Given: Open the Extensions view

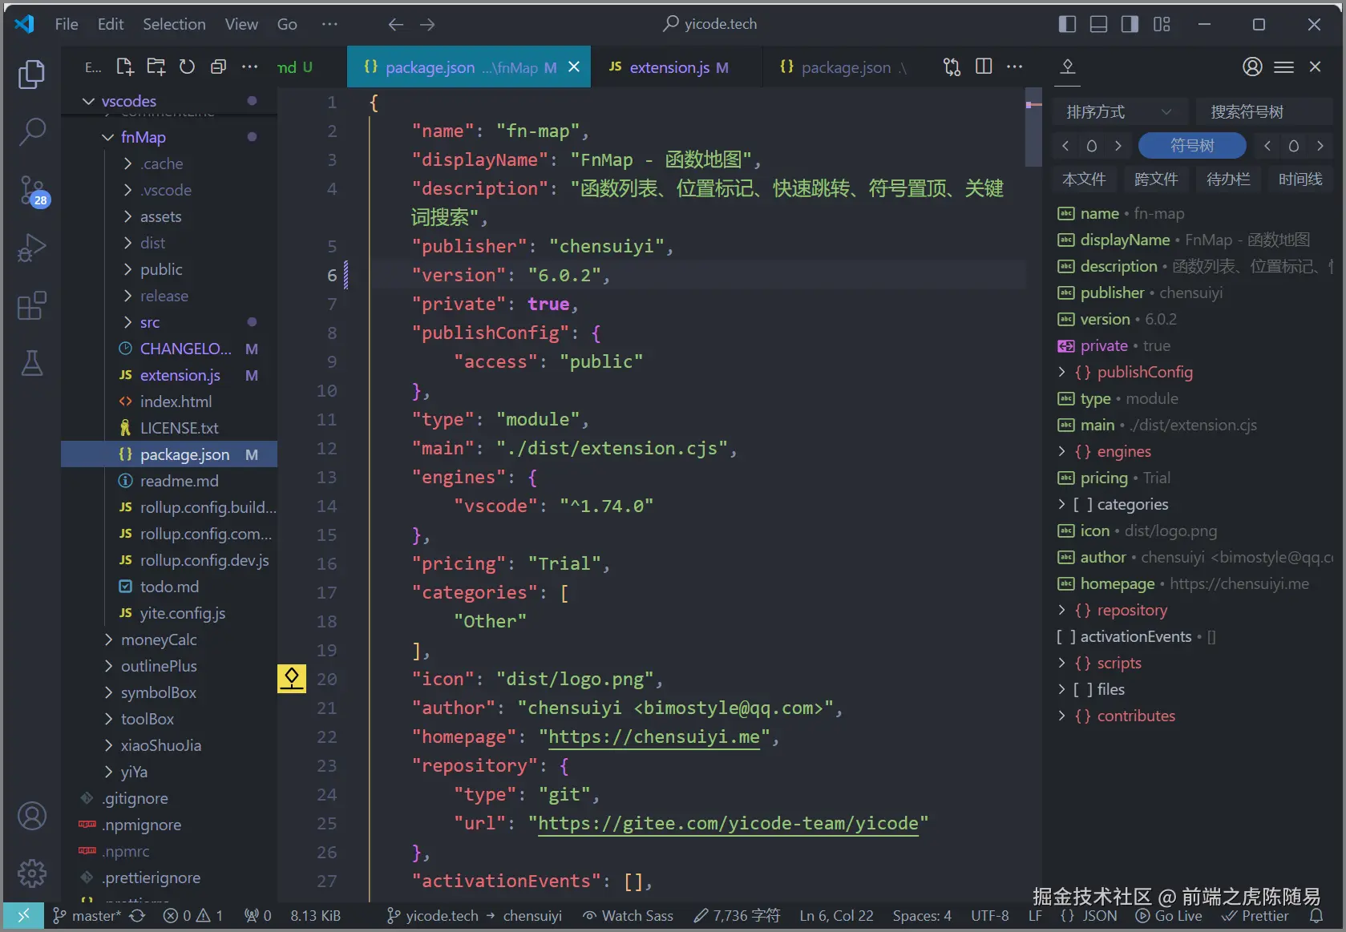Looking at the screenshot, I should point(32,305).
